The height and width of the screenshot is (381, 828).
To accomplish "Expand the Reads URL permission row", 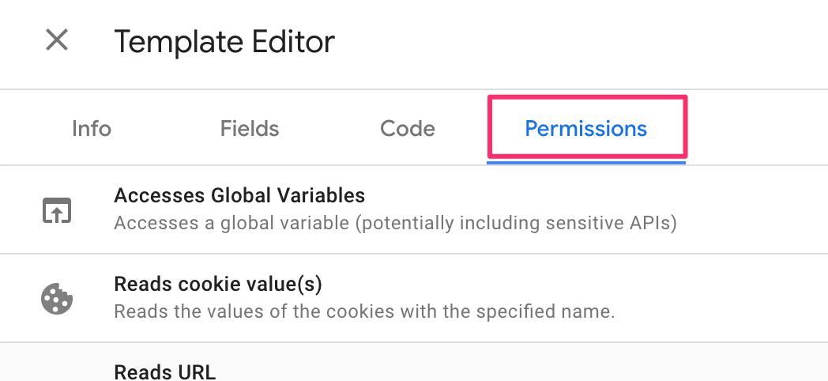I will point(414,362).
